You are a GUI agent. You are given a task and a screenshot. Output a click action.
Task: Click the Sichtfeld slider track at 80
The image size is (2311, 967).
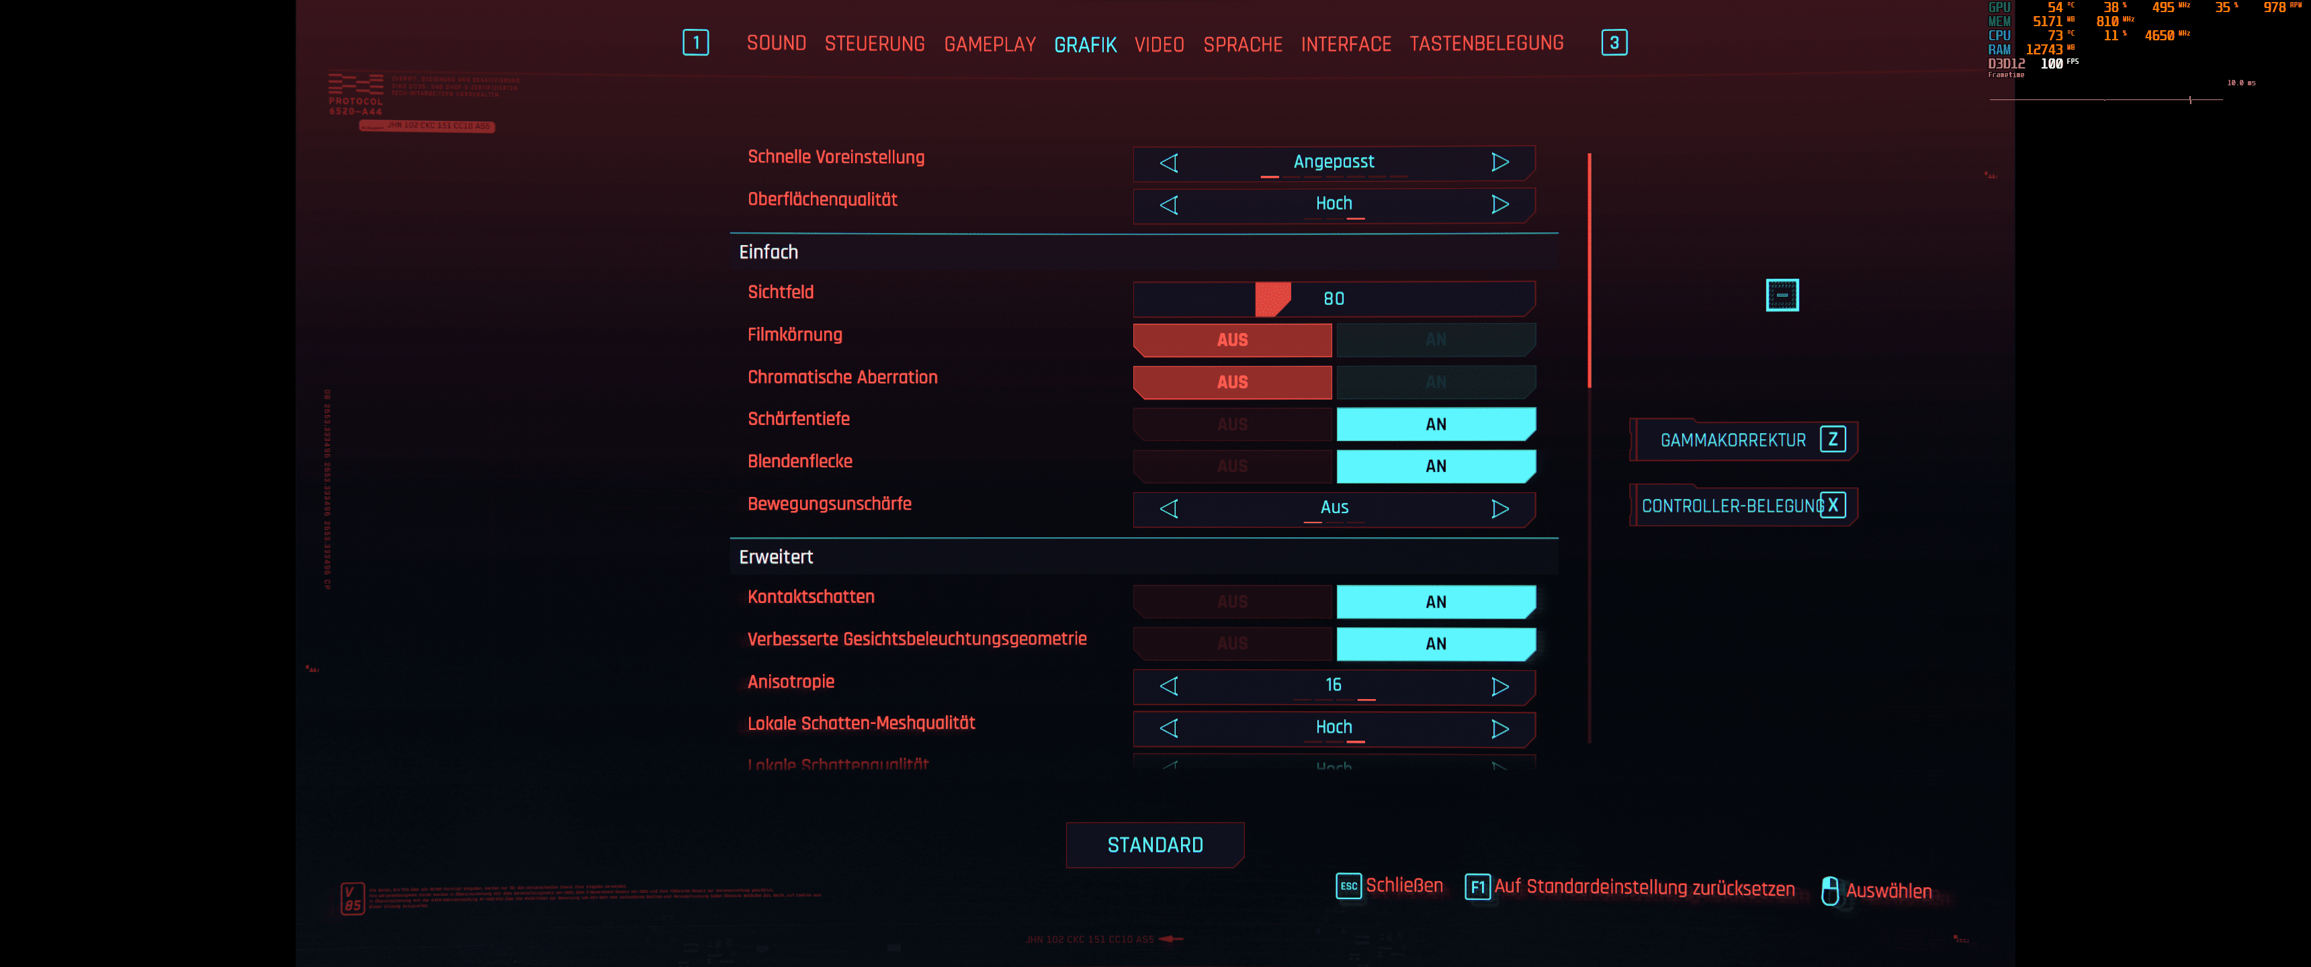coord(1334,299)
